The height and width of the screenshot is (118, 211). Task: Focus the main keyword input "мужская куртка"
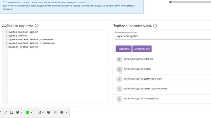click(x=163, y=36)
